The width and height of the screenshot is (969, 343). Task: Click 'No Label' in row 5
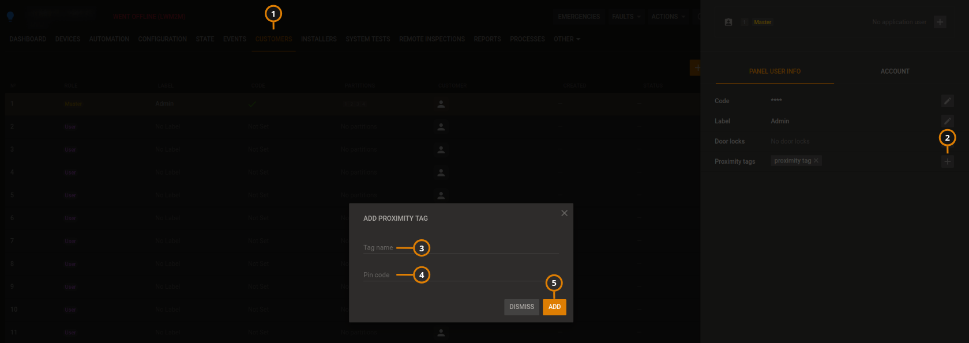tap(168, 195)
